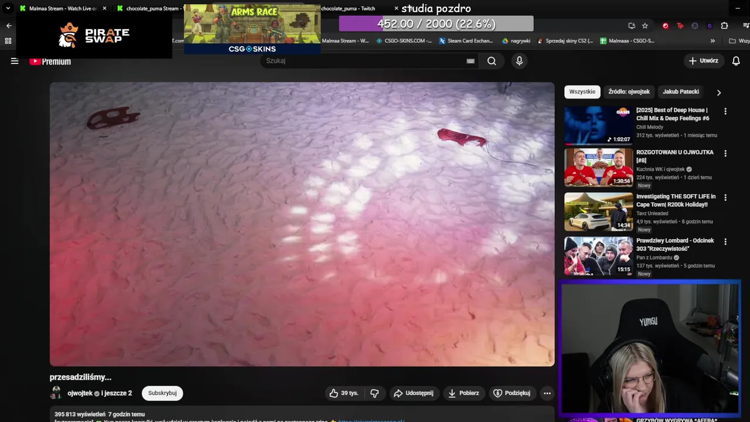The height and width of the screenshot is (422, 750).
Task: Open the on-screen keyboard icon in search box
Action: pyautogui.click(x=470, y=61)
